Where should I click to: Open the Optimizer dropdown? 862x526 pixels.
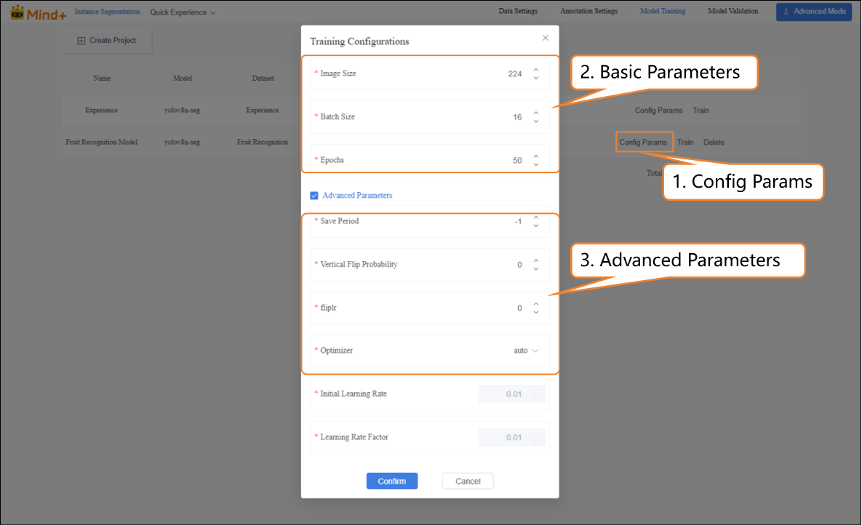coord(525,351)
